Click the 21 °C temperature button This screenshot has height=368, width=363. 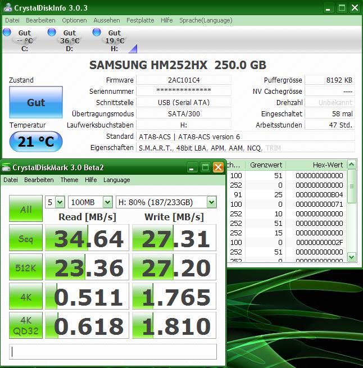(36, 142)
